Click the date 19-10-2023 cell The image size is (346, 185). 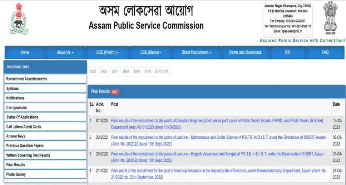pos(337,124)
